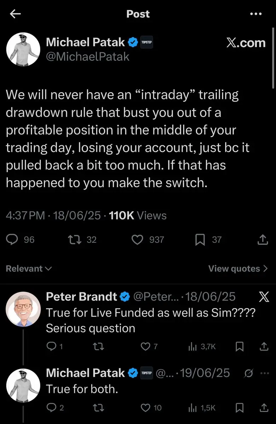This screenshot has width=276, height=424.
Task: Bookmark Peter Brandt's reply
Action: (x=240, y=347)
